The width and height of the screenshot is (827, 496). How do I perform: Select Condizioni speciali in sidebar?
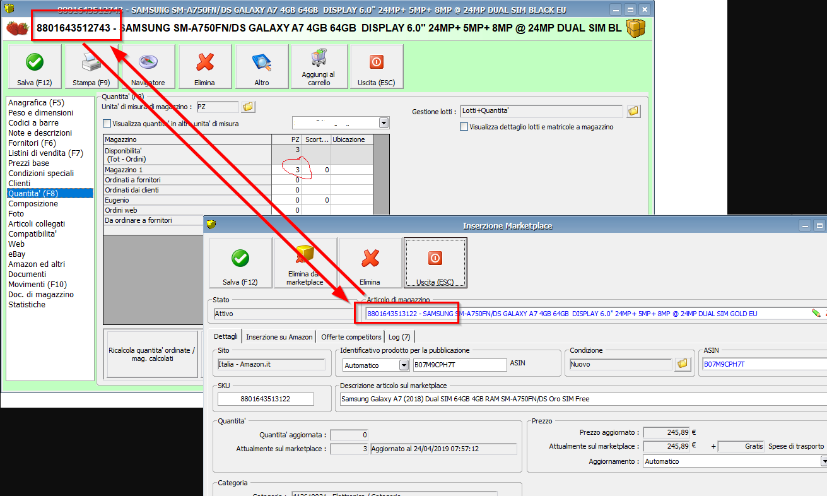click(x=41, y=173)
